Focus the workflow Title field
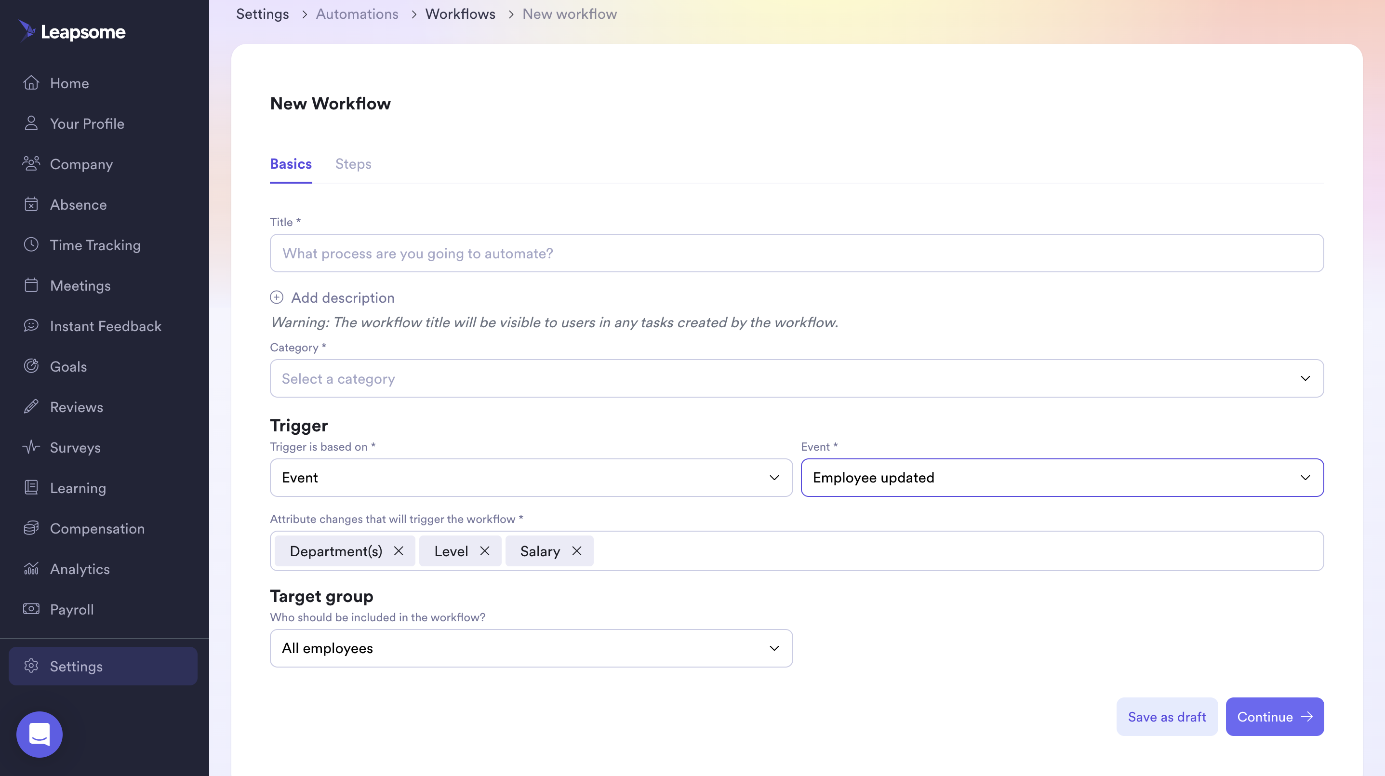Screen dimensions: 1385x776 coord(797,254)
